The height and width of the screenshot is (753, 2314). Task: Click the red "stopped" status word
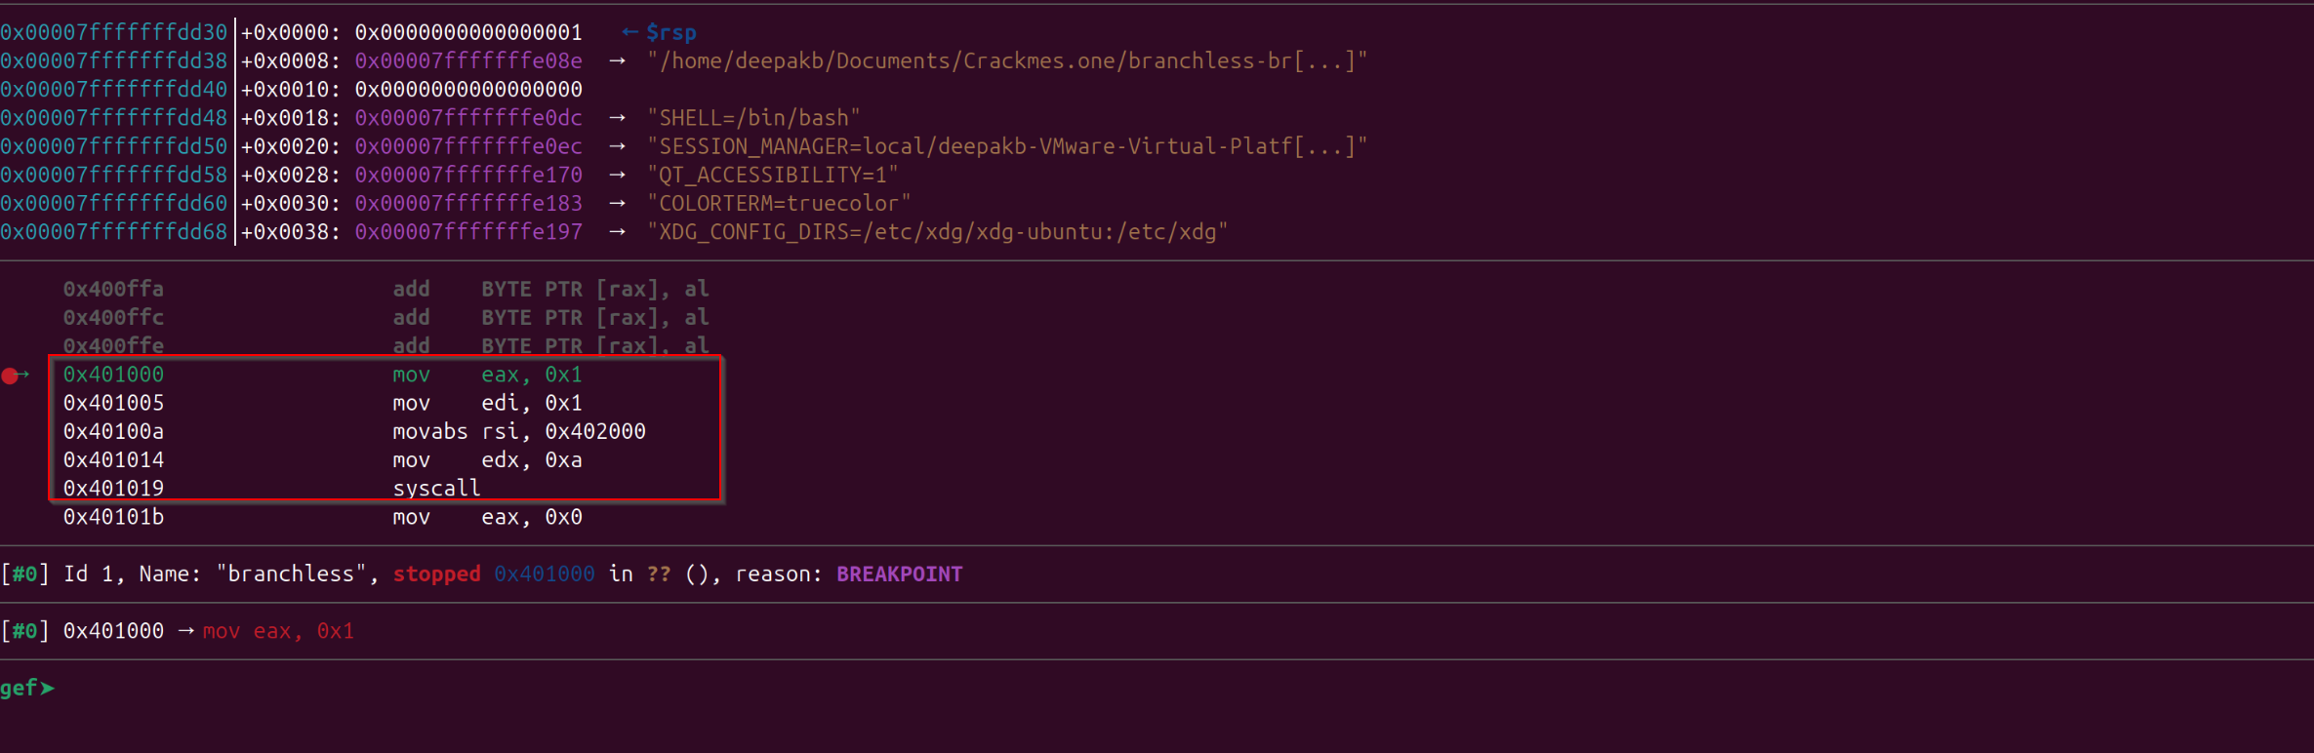(436, 575)
